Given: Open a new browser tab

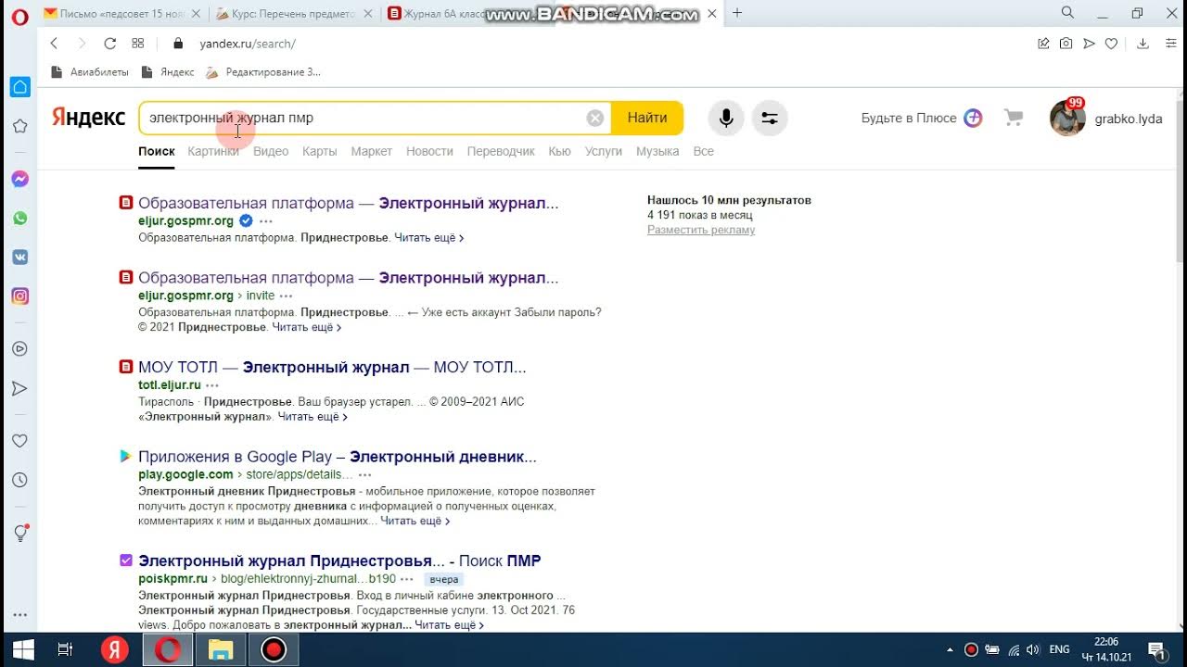Looking at the screenshot, I should (737, 13).
